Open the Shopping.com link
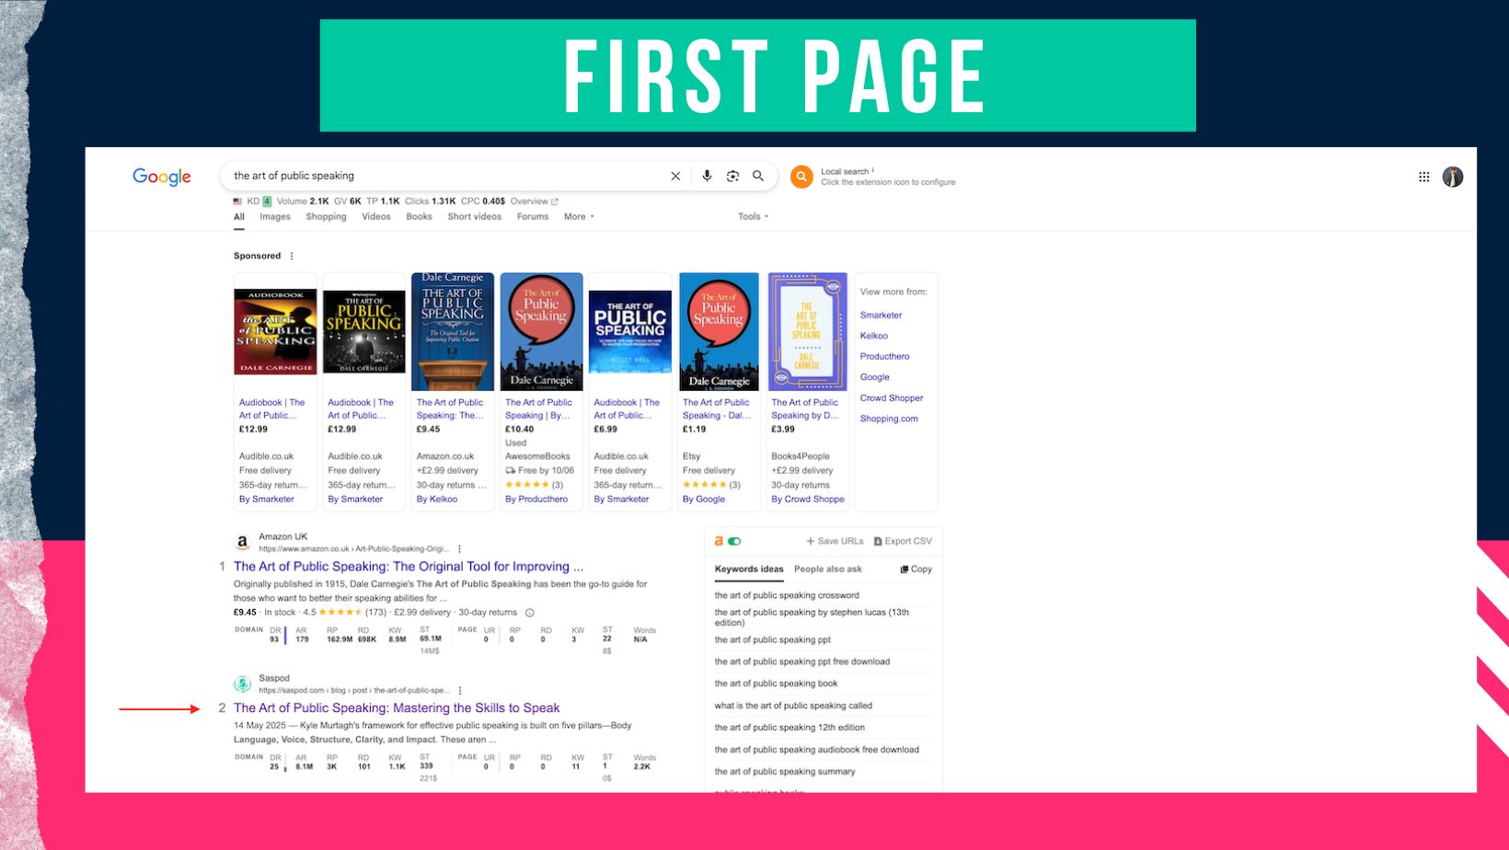The height and width of the screenshot is (850, 1509). [889, 419]
